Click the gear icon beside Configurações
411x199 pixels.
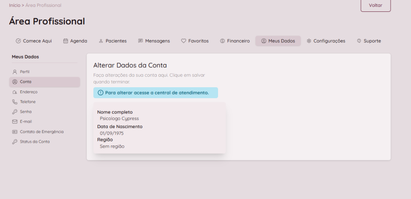[309, 41]
